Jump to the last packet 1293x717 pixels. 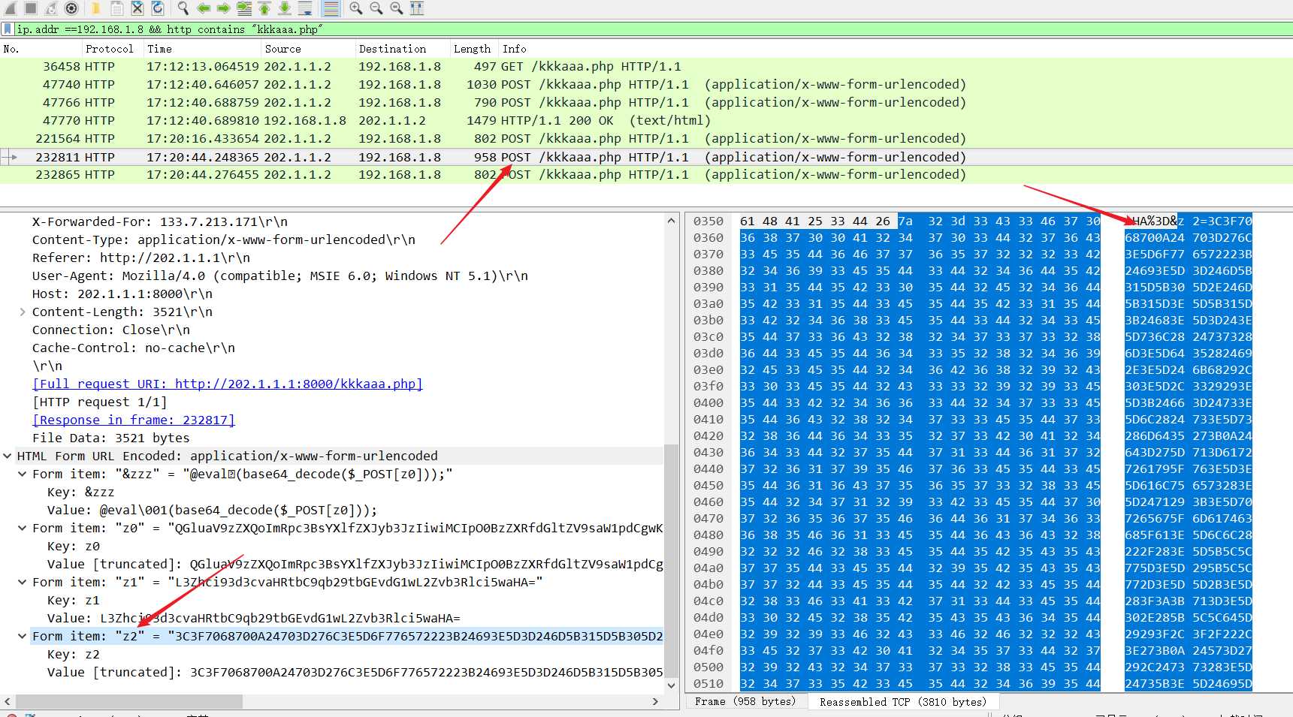tap(285, 8)
